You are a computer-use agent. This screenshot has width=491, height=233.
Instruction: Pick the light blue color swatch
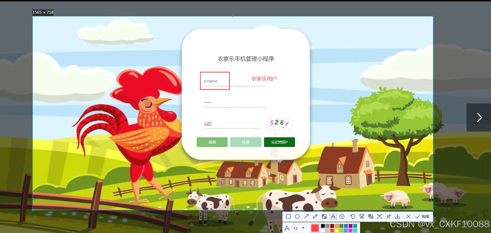click(x=346, y=231)
